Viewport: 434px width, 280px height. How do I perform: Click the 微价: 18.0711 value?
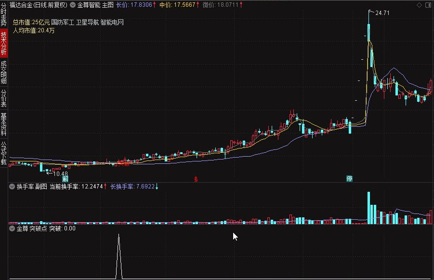[220, 5]
